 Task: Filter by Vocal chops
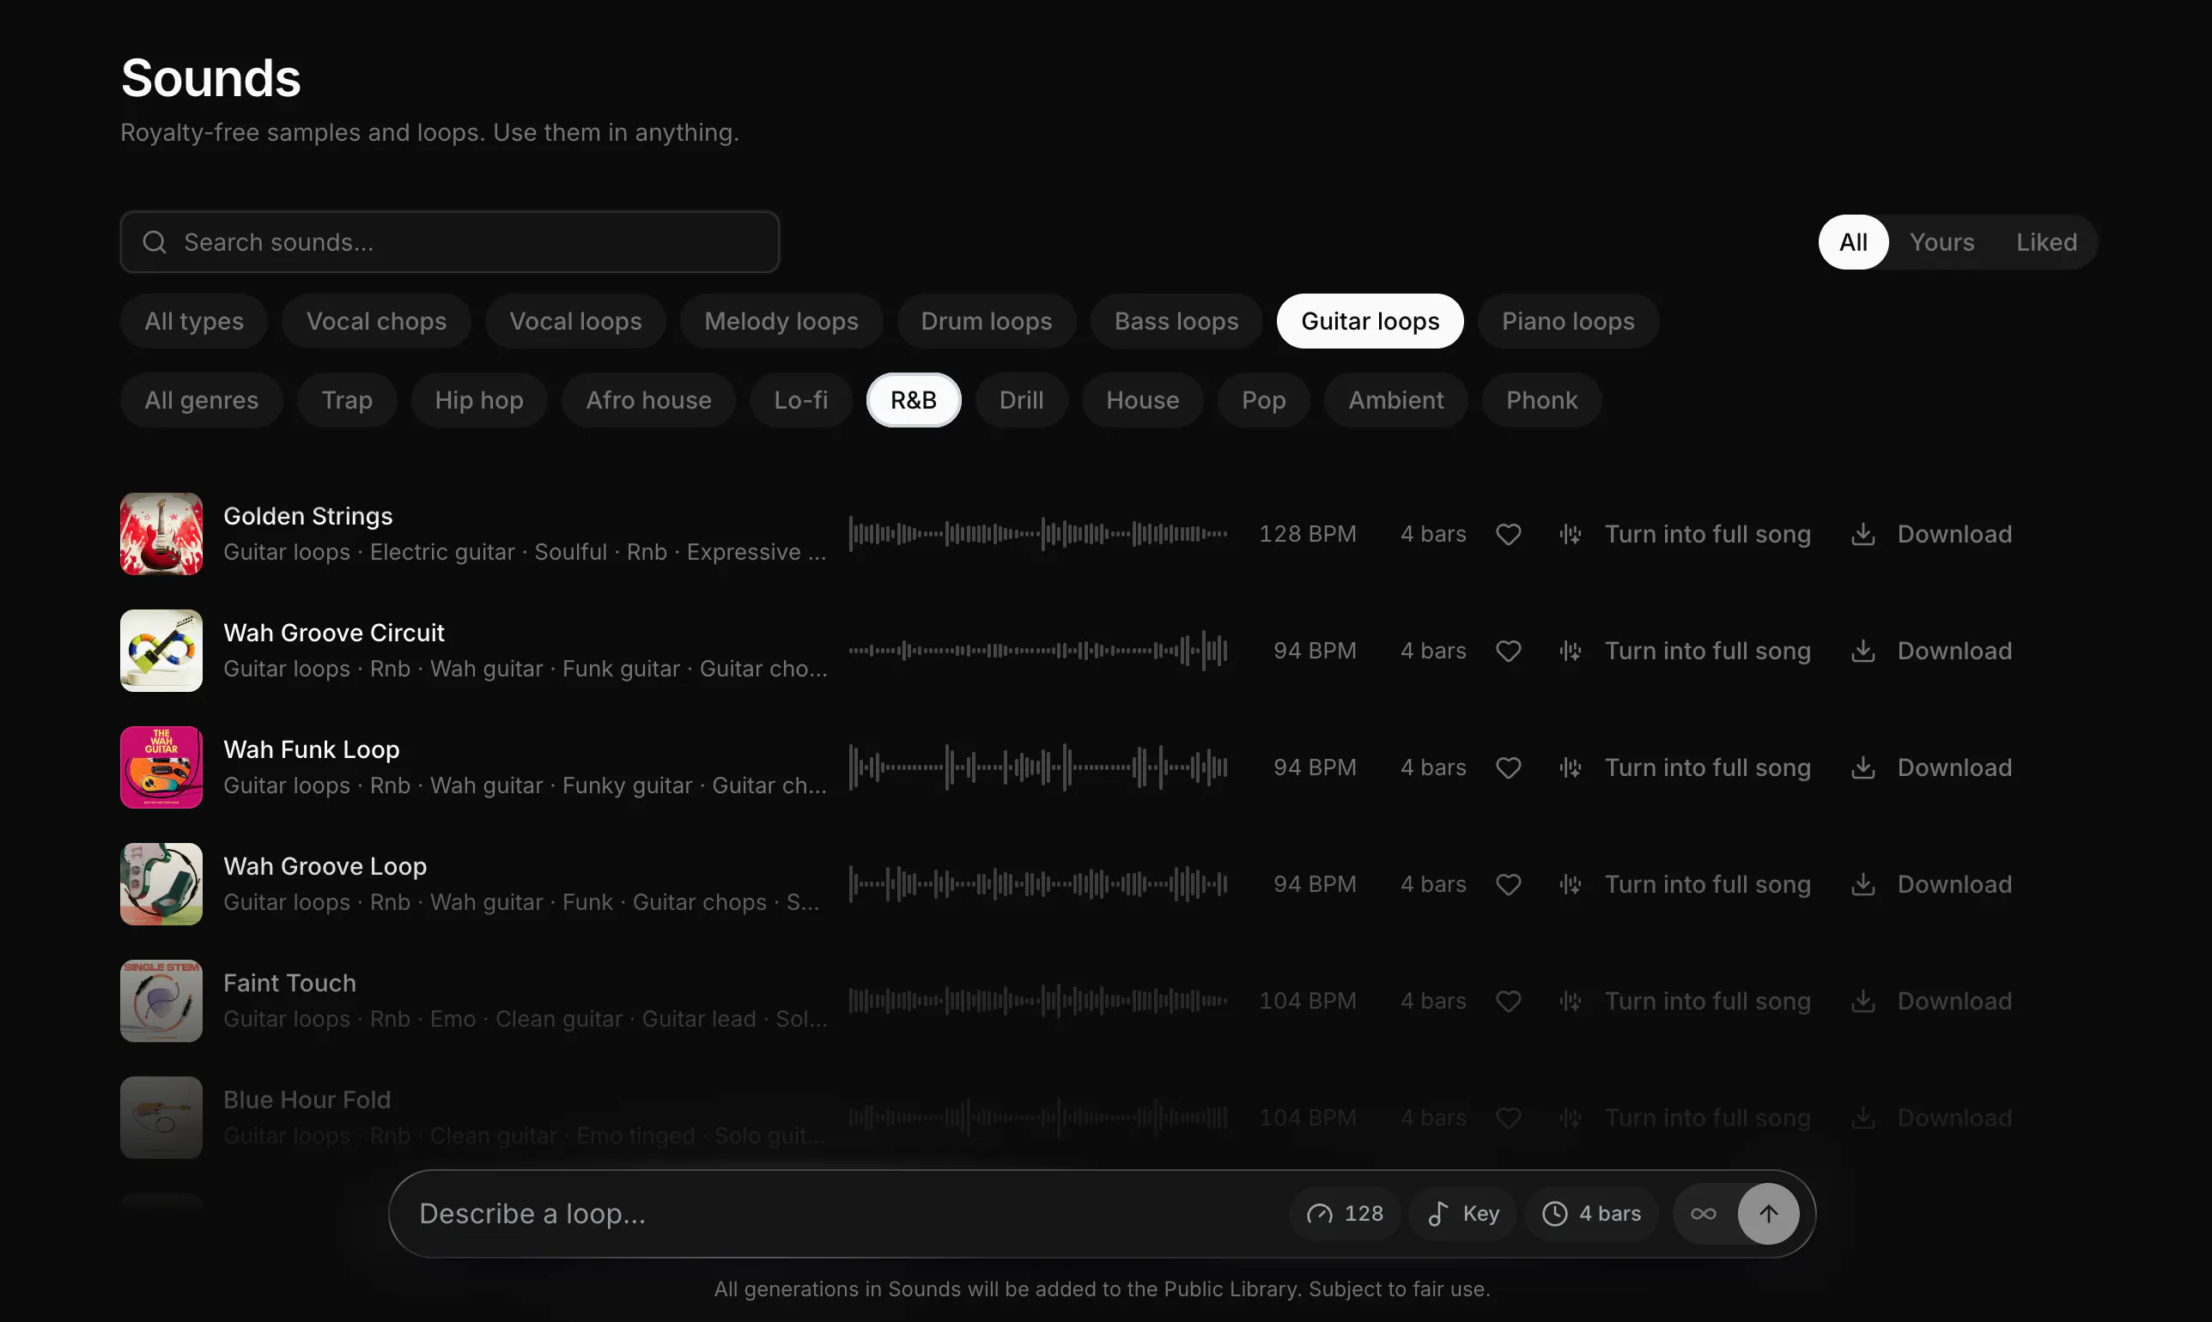[377, 322]
